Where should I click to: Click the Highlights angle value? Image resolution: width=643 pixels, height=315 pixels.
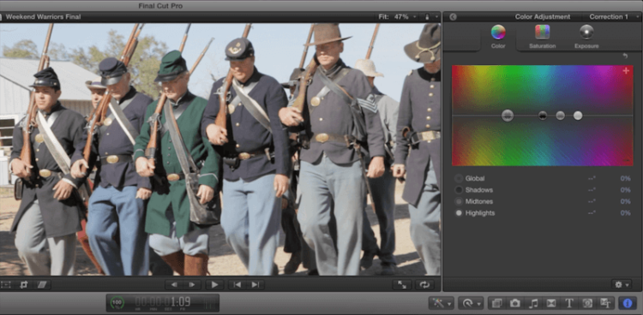click(592, 213)
